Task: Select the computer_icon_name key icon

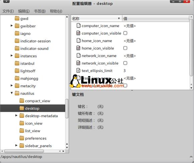Action: click(x=78, y=26)
